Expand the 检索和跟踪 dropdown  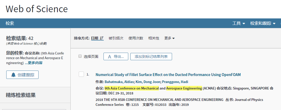tap(263, 23)
